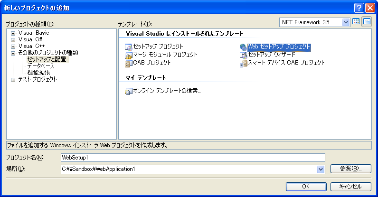Click the Web セットアップ プロジェクト globe icon
Viewport: 378px width, 197px height.
(x=243, y=47)
